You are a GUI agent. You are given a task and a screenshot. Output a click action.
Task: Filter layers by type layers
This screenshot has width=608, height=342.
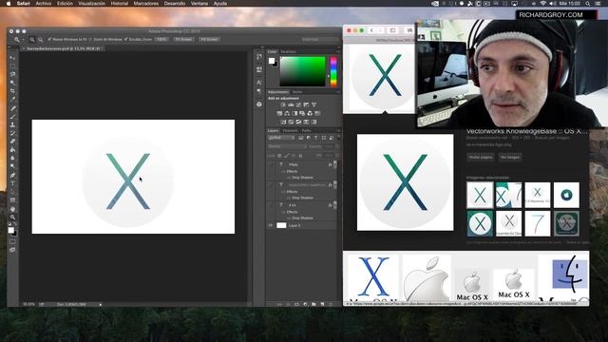[315, 138]
